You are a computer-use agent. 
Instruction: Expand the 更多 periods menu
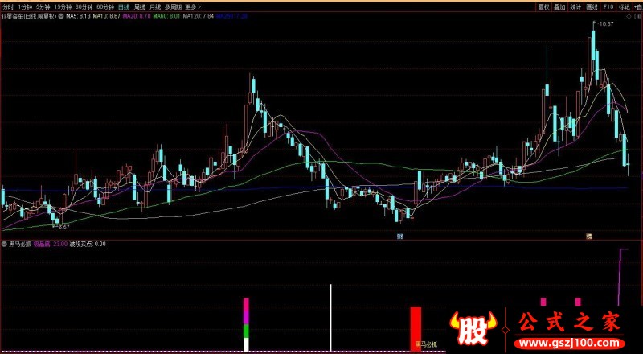[x=193, y=6]
